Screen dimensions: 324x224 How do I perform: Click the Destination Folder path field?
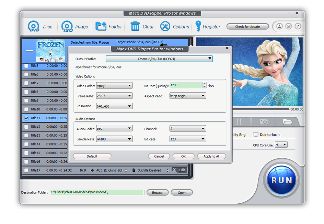(97, 192)
